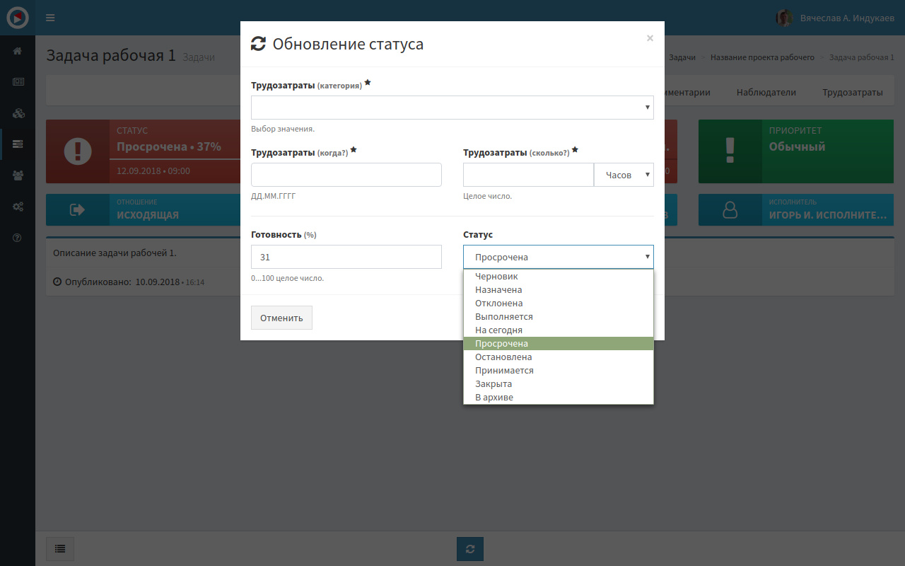This screenshot has width=905, height=566.
Task: Click the exclamation circle icon on the status card
Action: pos(78,151)
